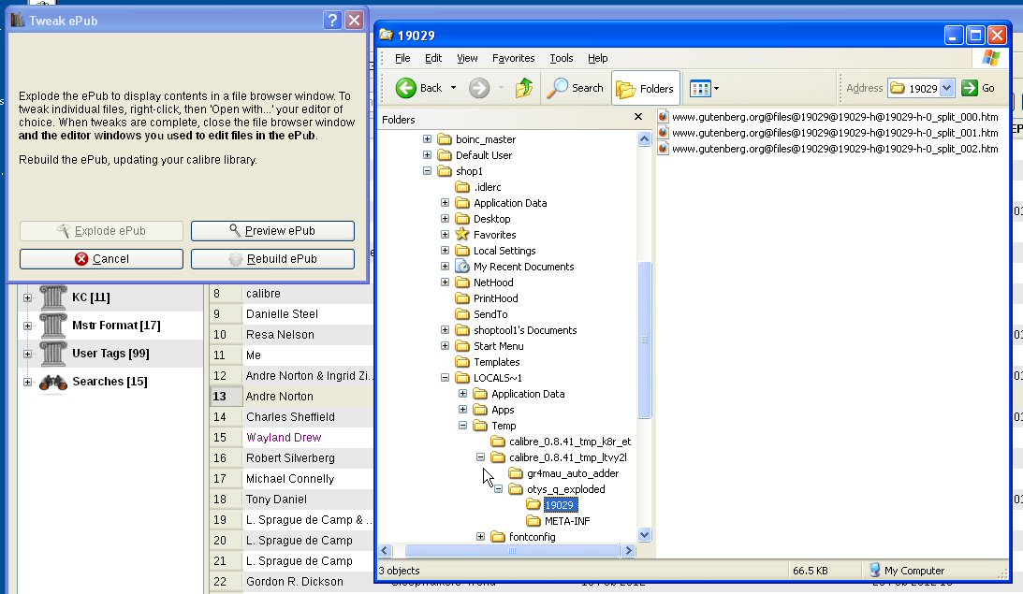Open the Favorites menu
Viewport: 1023px width, 594px height.
514,58
